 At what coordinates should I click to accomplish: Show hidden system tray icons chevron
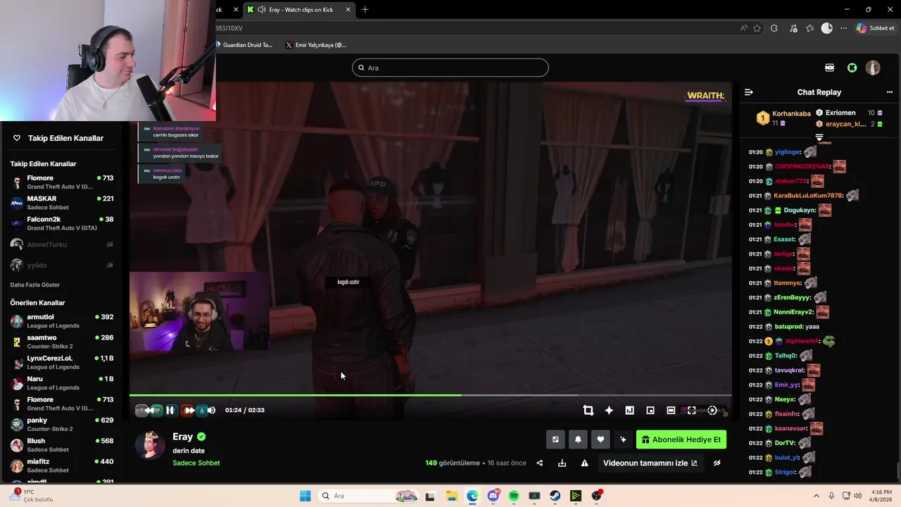[817, 496]
